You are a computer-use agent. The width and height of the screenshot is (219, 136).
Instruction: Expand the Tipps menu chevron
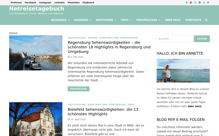131,20
